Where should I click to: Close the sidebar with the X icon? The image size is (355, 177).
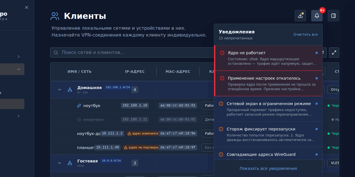pyautogui.click(x=27, y=7)
